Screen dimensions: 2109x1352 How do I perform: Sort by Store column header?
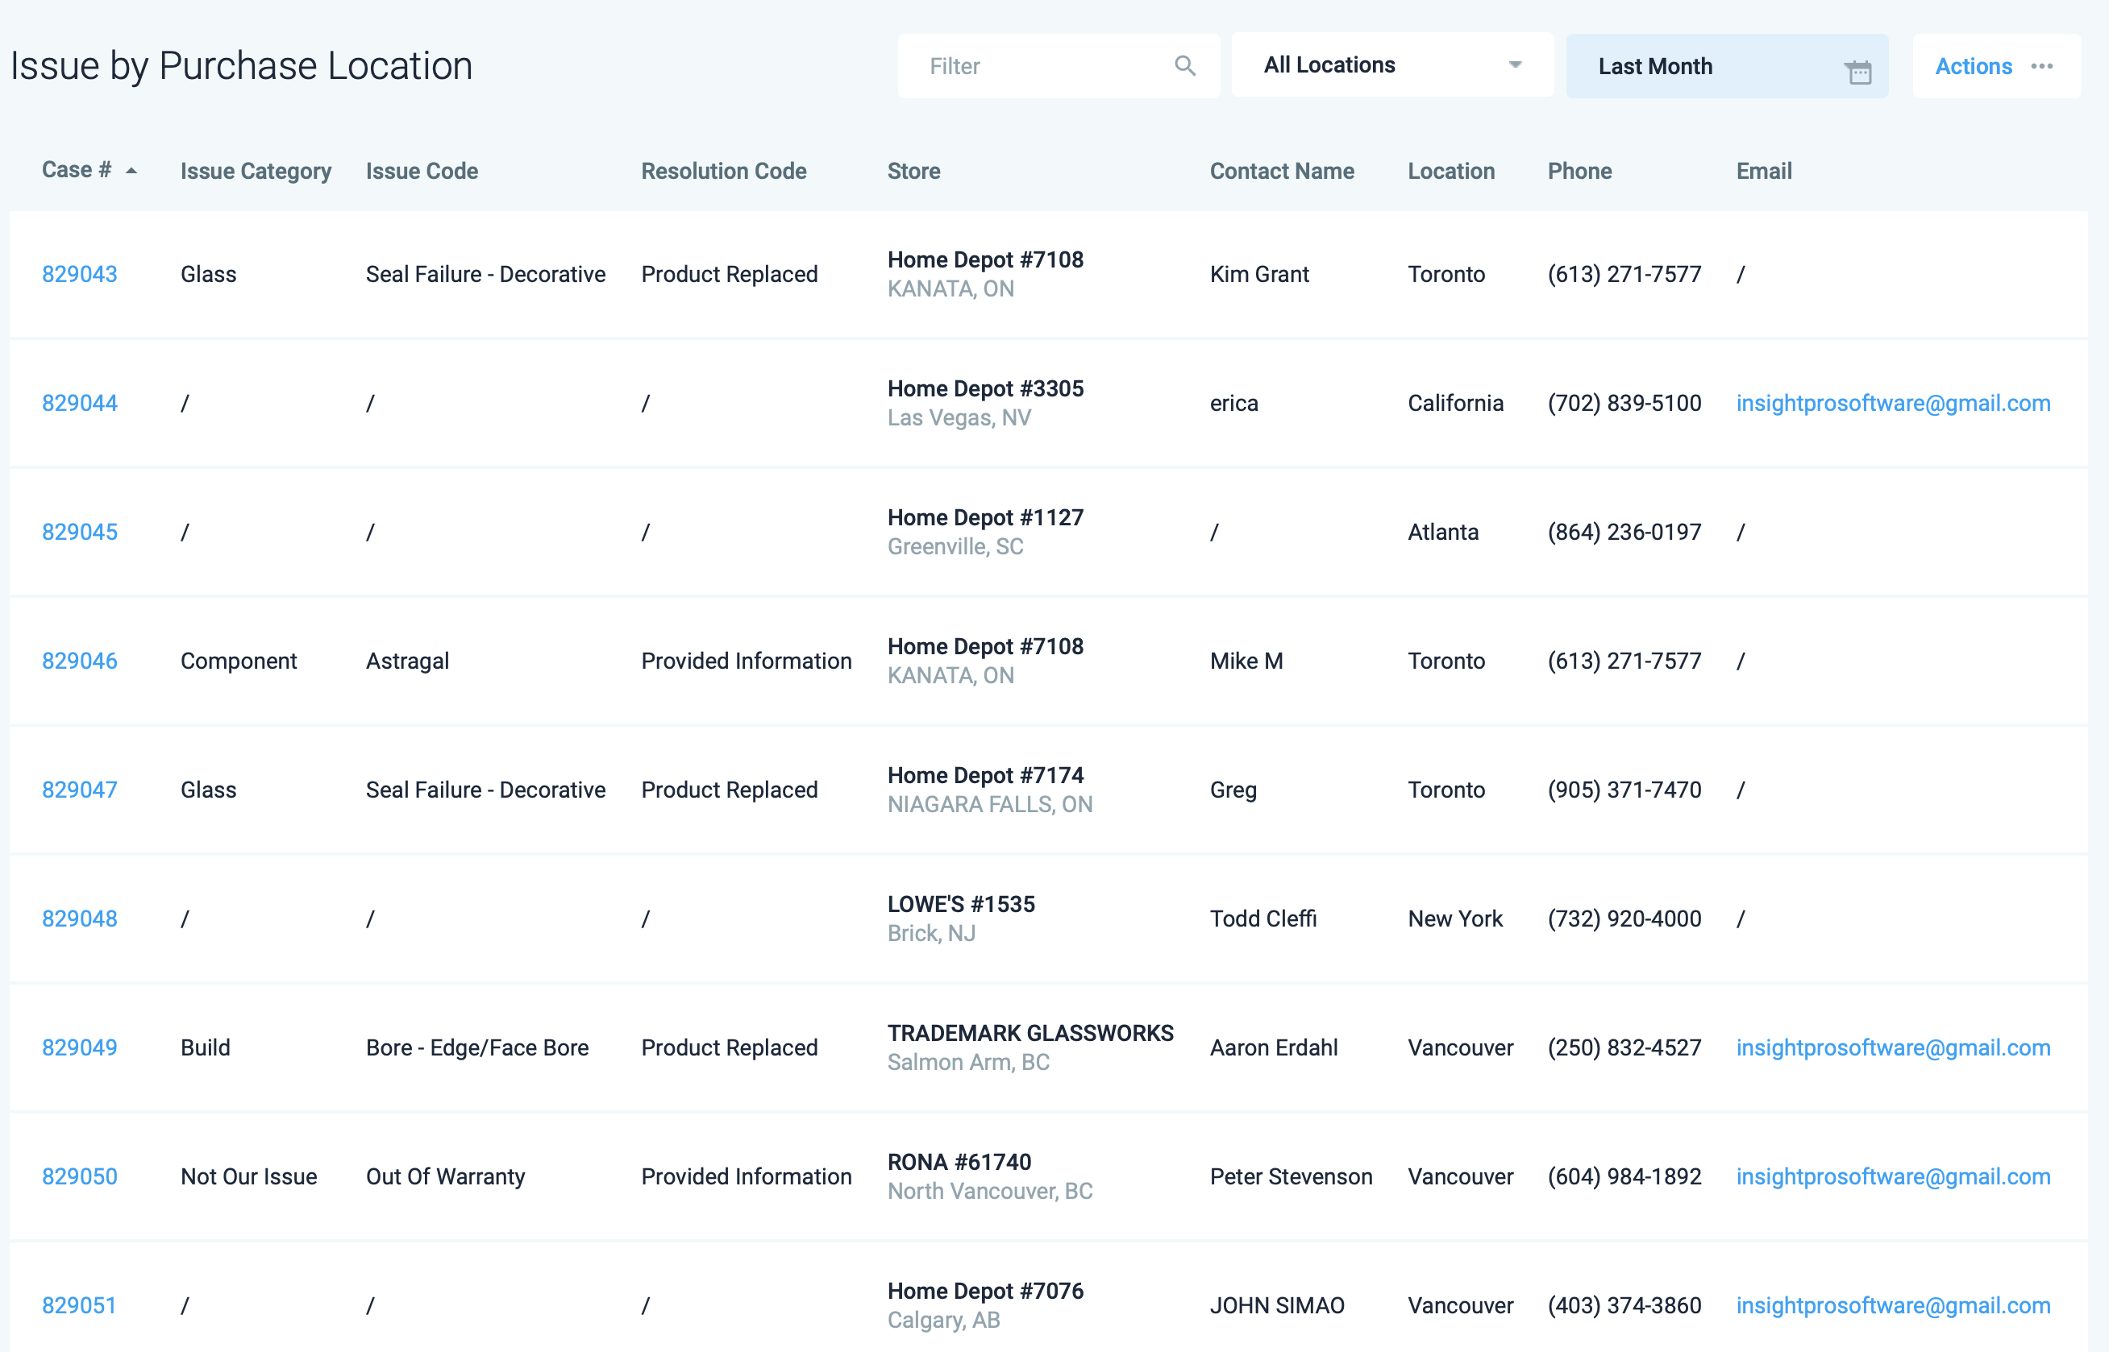(x=913, y=171)
